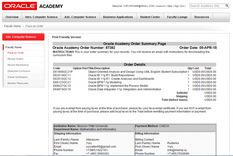Image resolution: width=233 pixels, height=156 pixels.
Task: Click code D61808GC21P
Action: click(x=63, y=72)
